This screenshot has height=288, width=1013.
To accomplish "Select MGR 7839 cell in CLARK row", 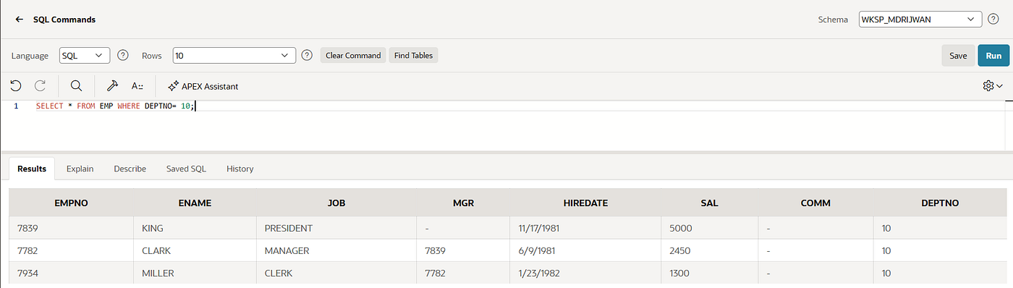I will (463, 250).
